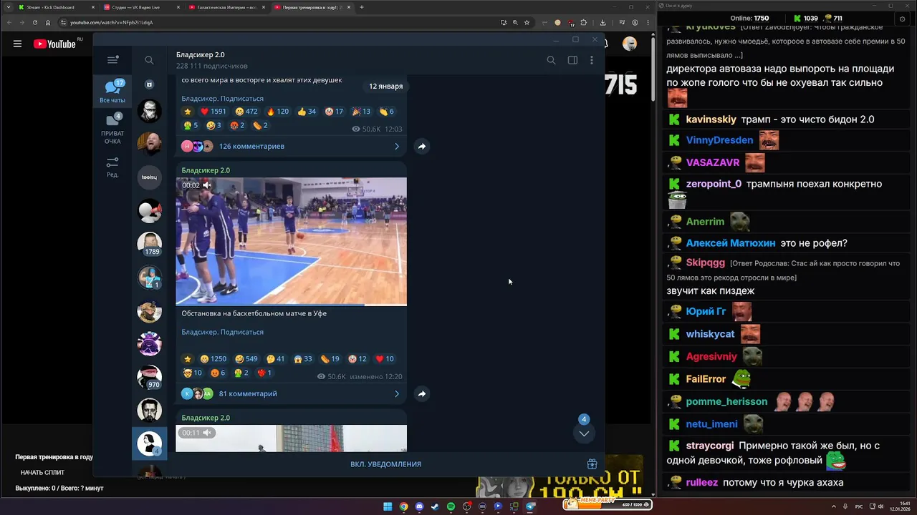
Task: Bookmark this page with star icon
Action: click(527, 22)
